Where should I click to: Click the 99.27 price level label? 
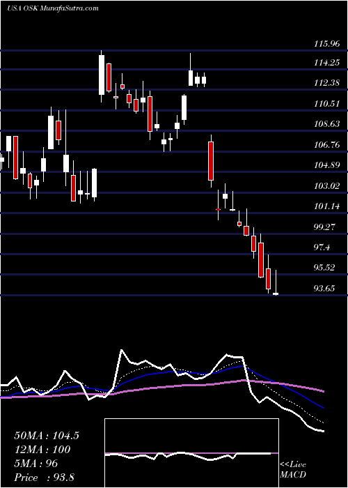325,227
